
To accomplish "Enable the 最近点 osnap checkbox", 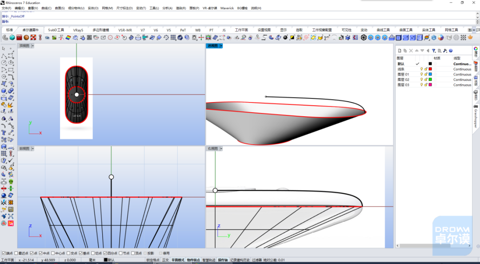I will (x=16, y=253).
